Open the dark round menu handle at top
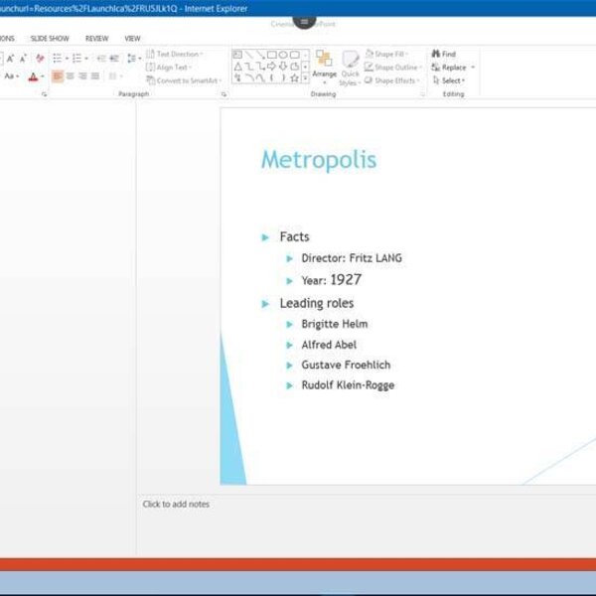Screen dimensions: 596x596 point(305,22)
